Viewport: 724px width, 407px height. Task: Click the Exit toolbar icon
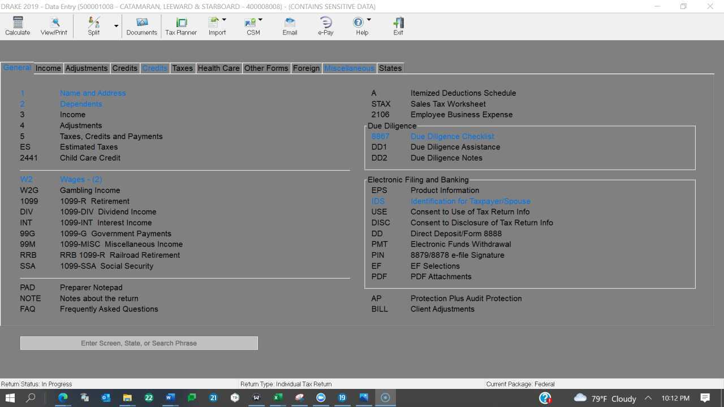pos(398,26)
